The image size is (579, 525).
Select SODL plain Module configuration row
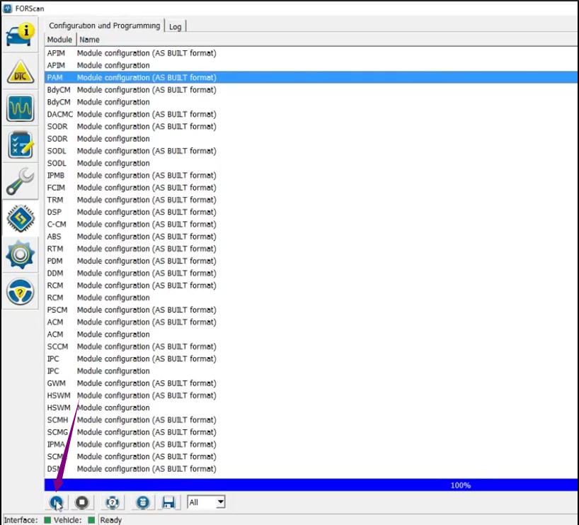point(311,163)
